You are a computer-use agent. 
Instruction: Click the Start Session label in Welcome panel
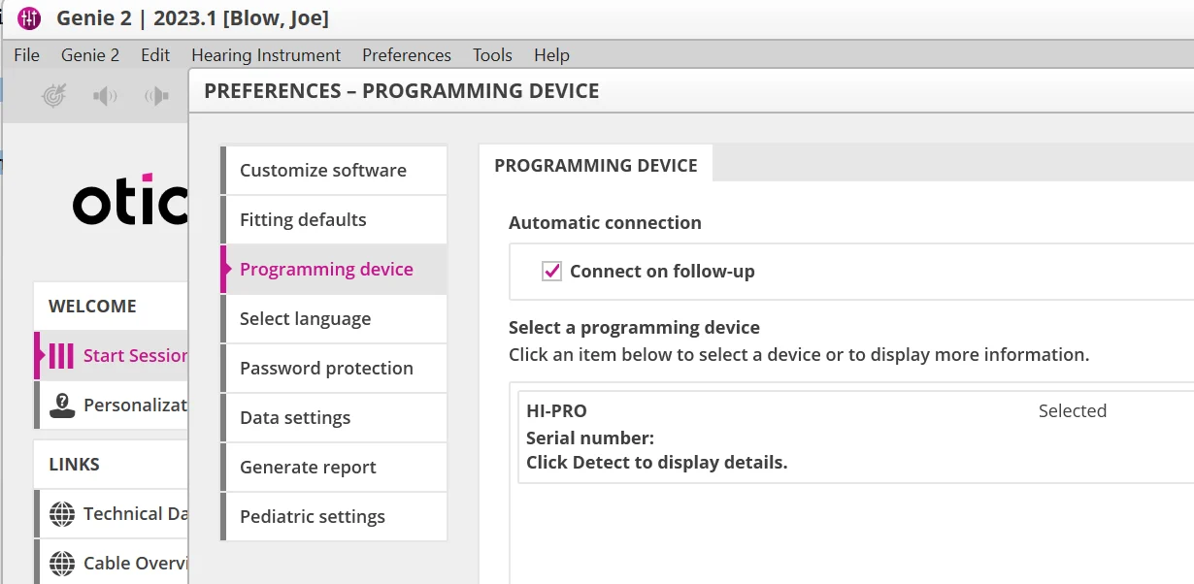pyautogui.click(x=136, y=356)
